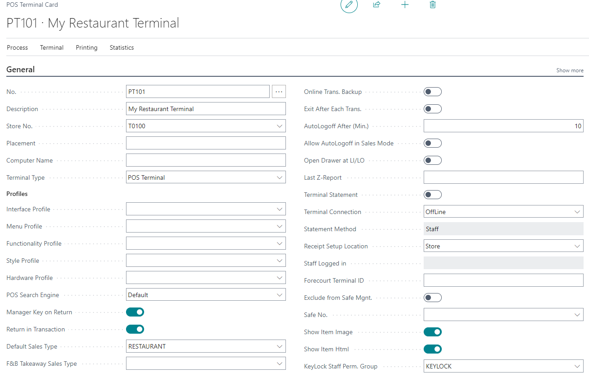Viewport: 589px width, 382px height.
Task: Open the Process menu
Action: coord(18,47)
